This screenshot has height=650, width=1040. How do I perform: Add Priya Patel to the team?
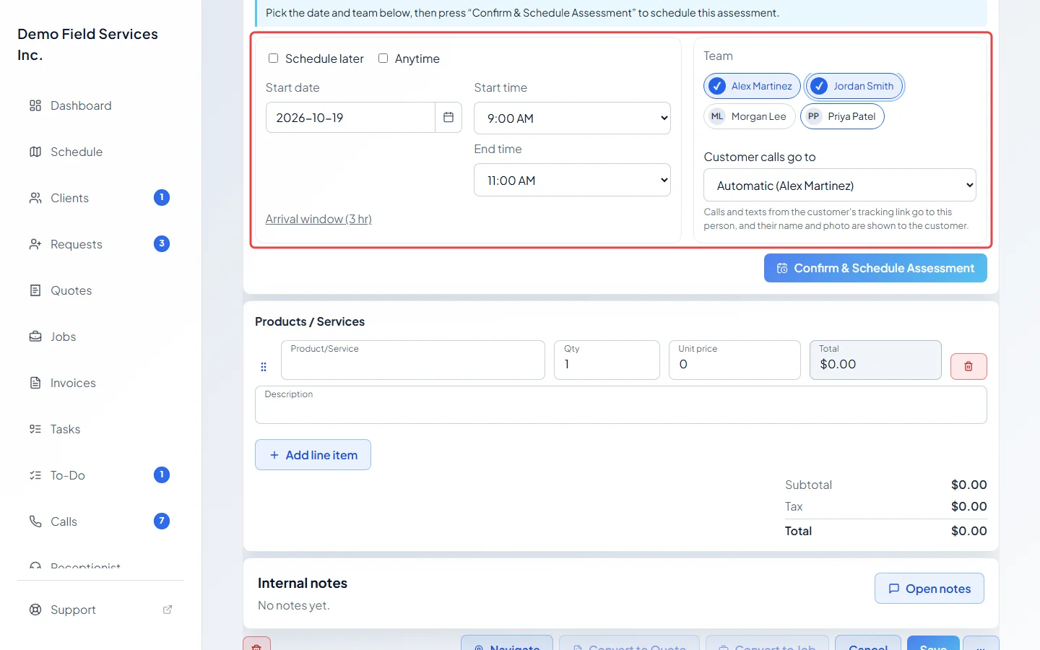coord(842,116)
